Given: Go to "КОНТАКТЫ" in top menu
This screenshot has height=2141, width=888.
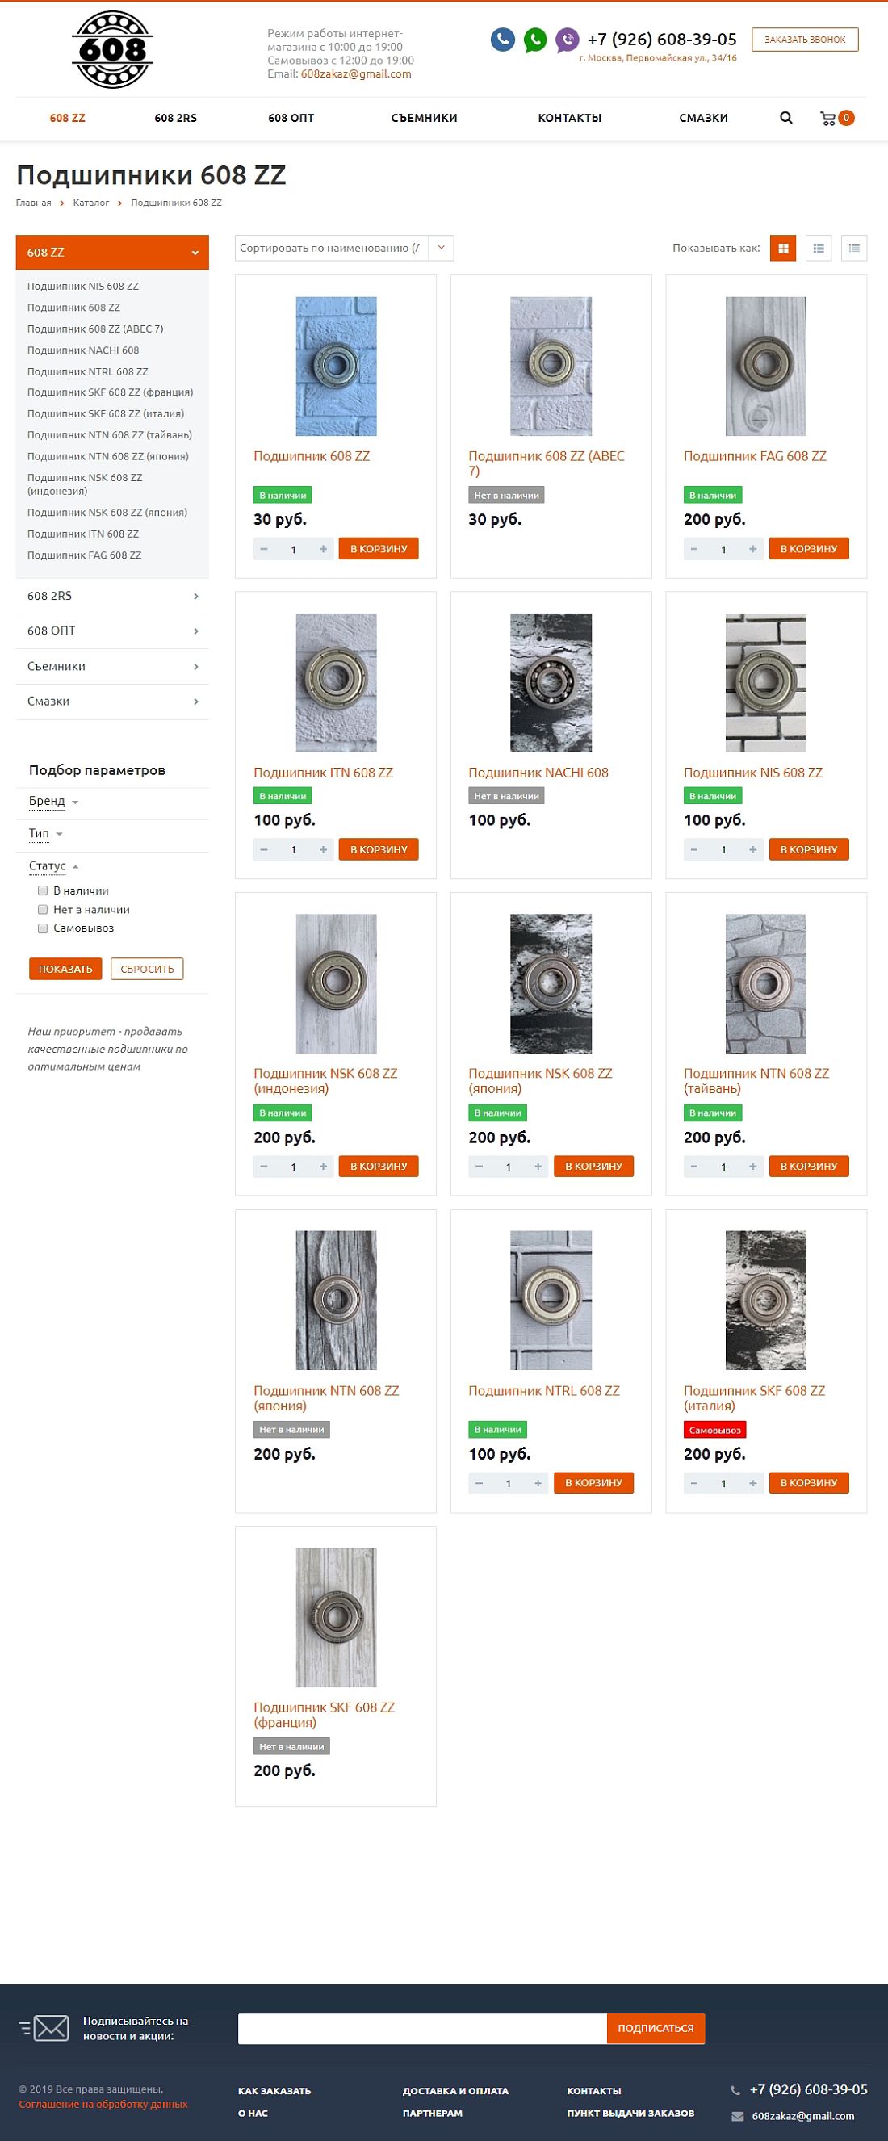Looking at the screenshot, I should click(x=570, y=118).
